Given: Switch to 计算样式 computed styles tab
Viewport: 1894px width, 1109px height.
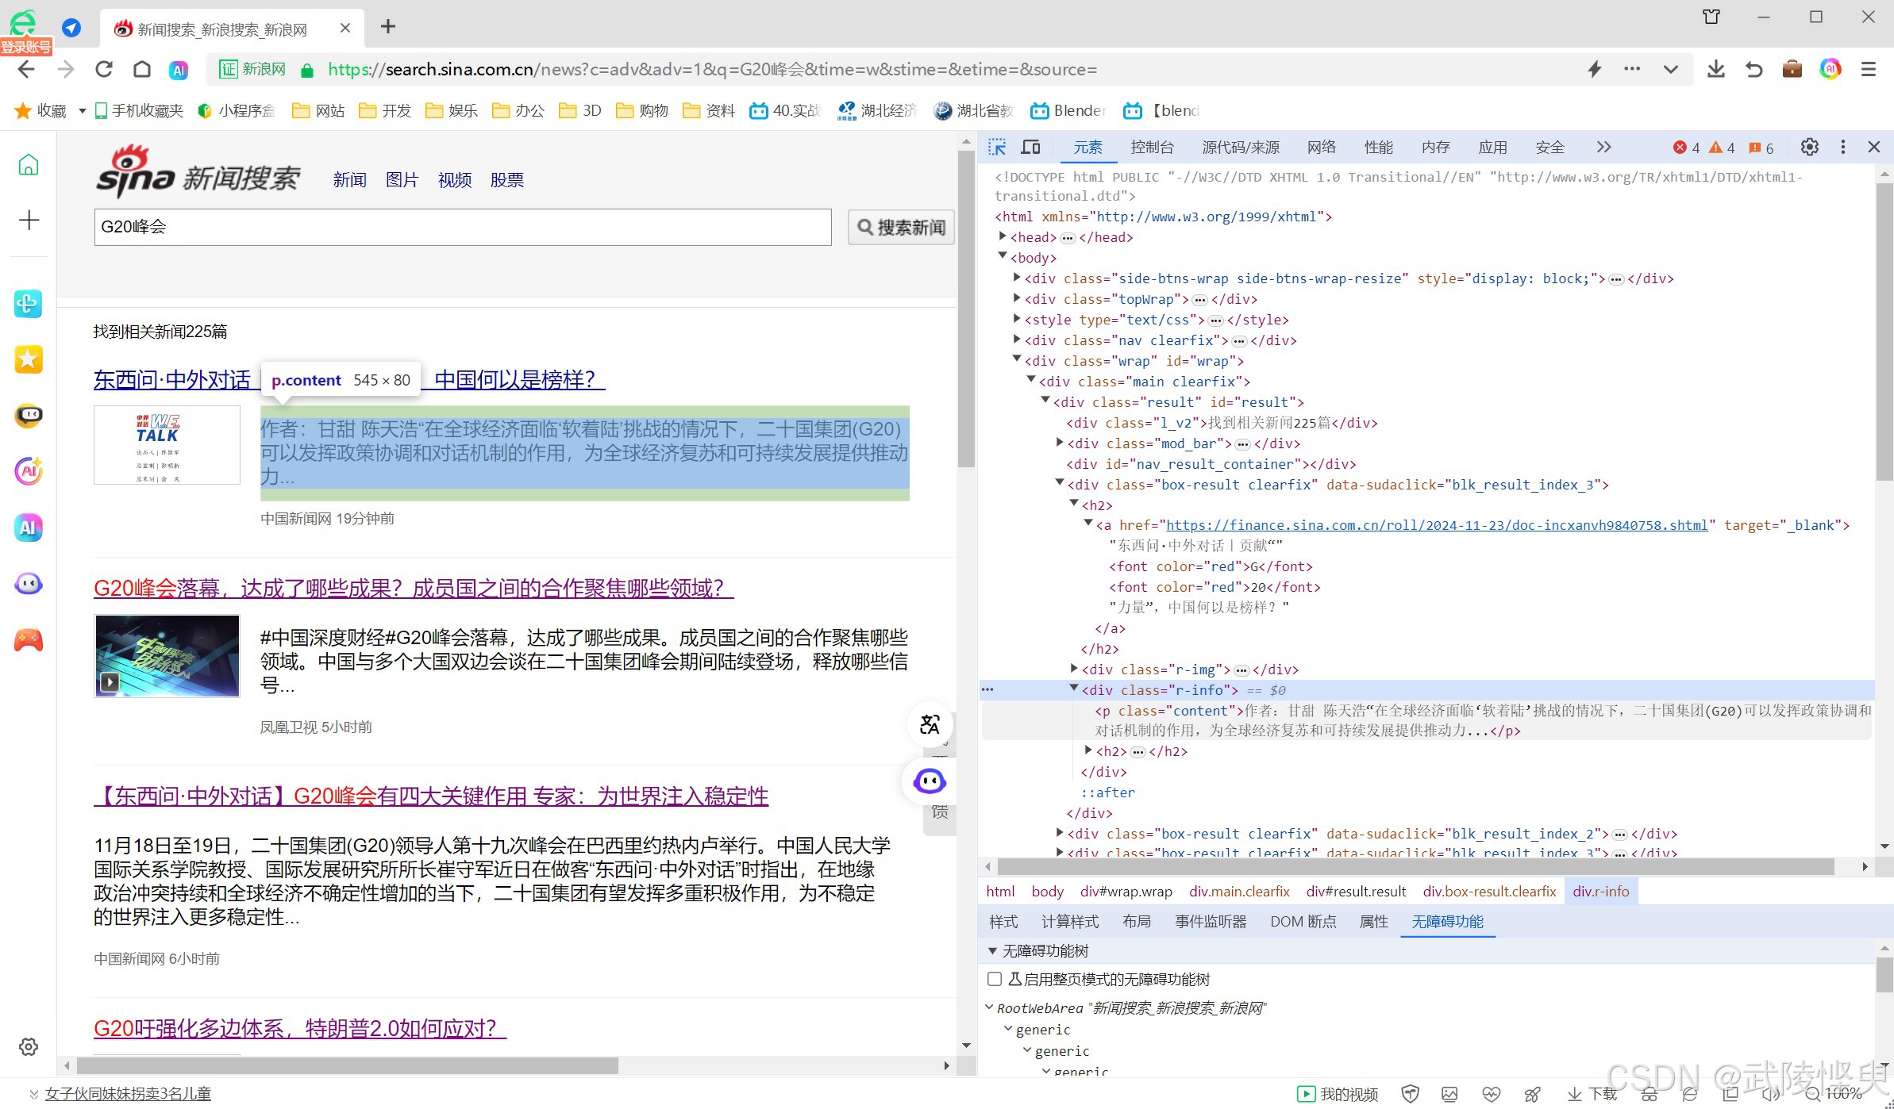Looking at the screenshot, I should tap(1069, 922).
